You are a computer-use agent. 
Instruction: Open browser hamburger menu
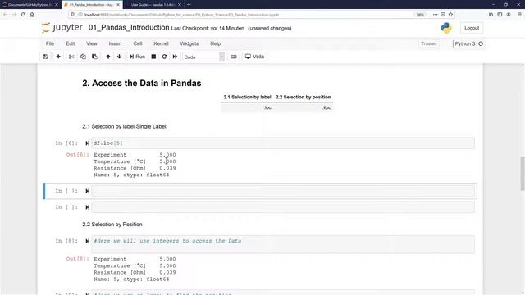tap(519, 15)
